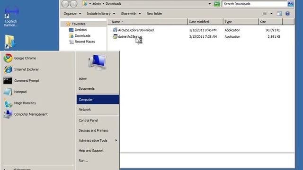Open the Organize dropdown menu
The width and height of the screenshot is (303, 170).
(x=72, y=14)
